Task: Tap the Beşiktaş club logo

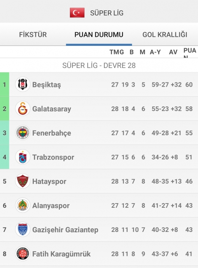Action: pos(23,84)
